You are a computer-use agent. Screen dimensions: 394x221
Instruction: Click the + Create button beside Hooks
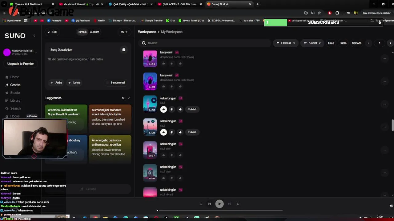click(x=32, y=116)
